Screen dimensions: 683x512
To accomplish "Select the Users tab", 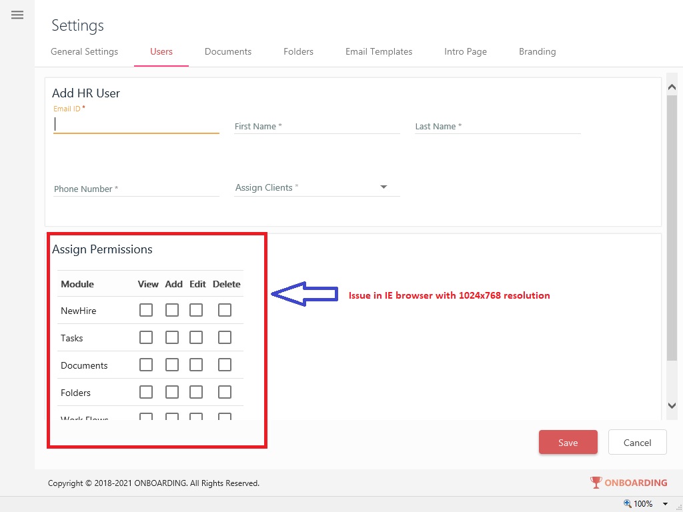I will tap(161, 51).
